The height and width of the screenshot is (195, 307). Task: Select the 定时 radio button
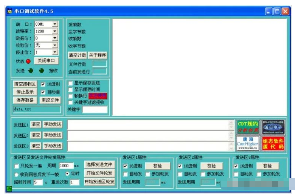[67, 174]
